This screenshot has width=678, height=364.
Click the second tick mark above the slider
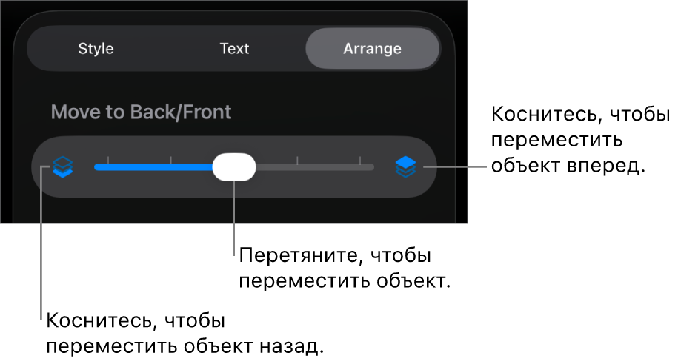point(171,159)
